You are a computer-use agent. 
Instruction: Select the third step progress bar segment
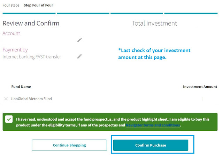(x=137, y=14)
